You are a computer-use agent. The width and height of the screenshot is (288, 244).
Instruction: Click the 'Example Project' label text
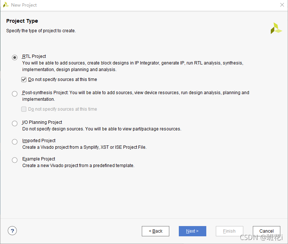38,159
